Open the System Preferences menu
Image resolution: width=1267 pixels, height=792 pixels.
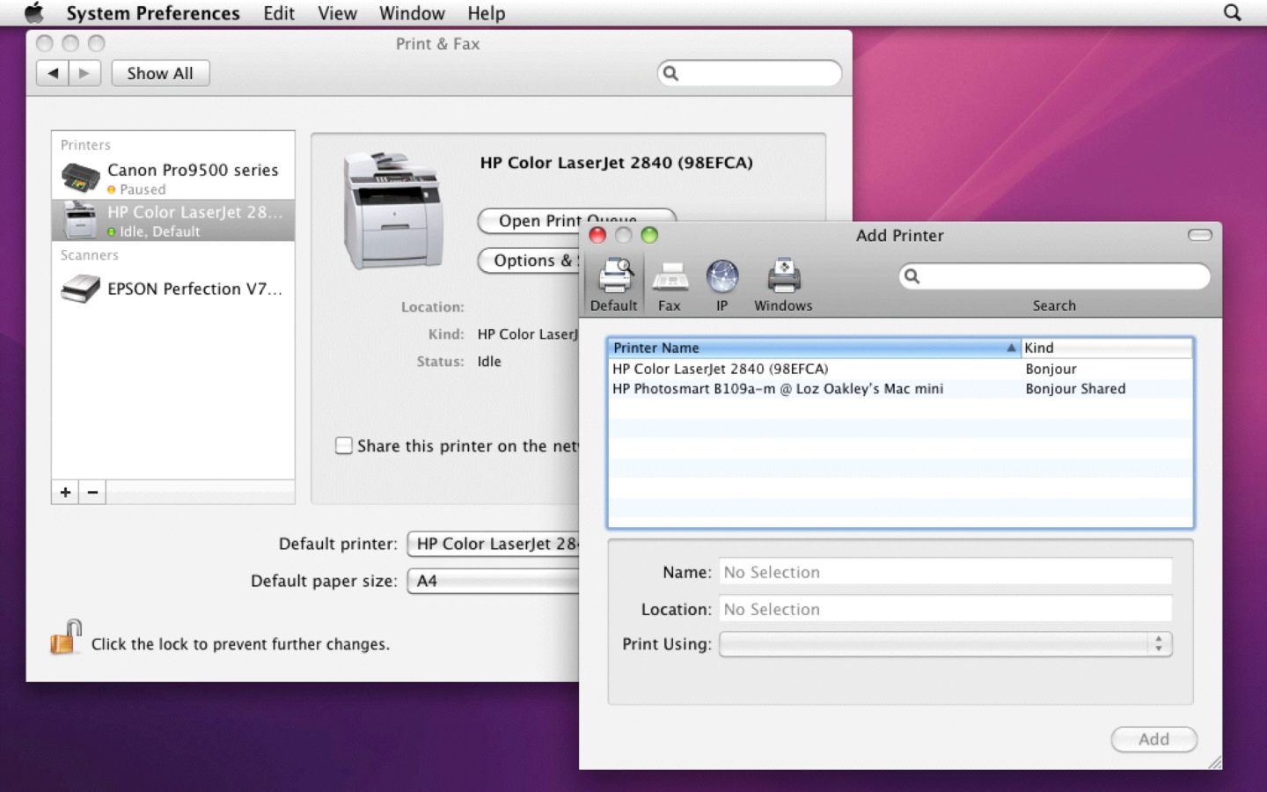pyautogui.click(x=153, y=13)
